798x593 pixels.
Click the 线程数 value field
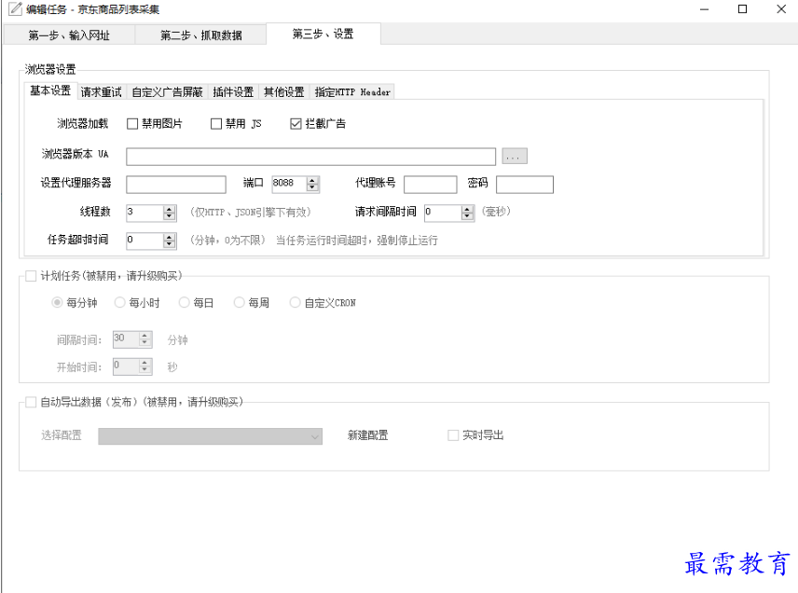pyautogui.click(x=144, y=213)
